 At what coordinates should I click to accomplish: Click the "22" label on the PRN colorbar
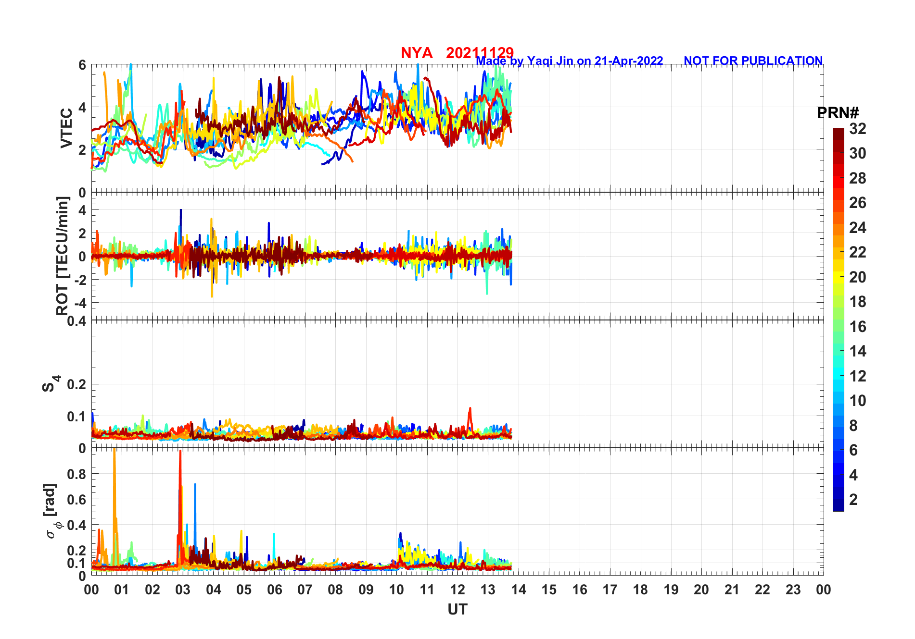pos(858,252)
